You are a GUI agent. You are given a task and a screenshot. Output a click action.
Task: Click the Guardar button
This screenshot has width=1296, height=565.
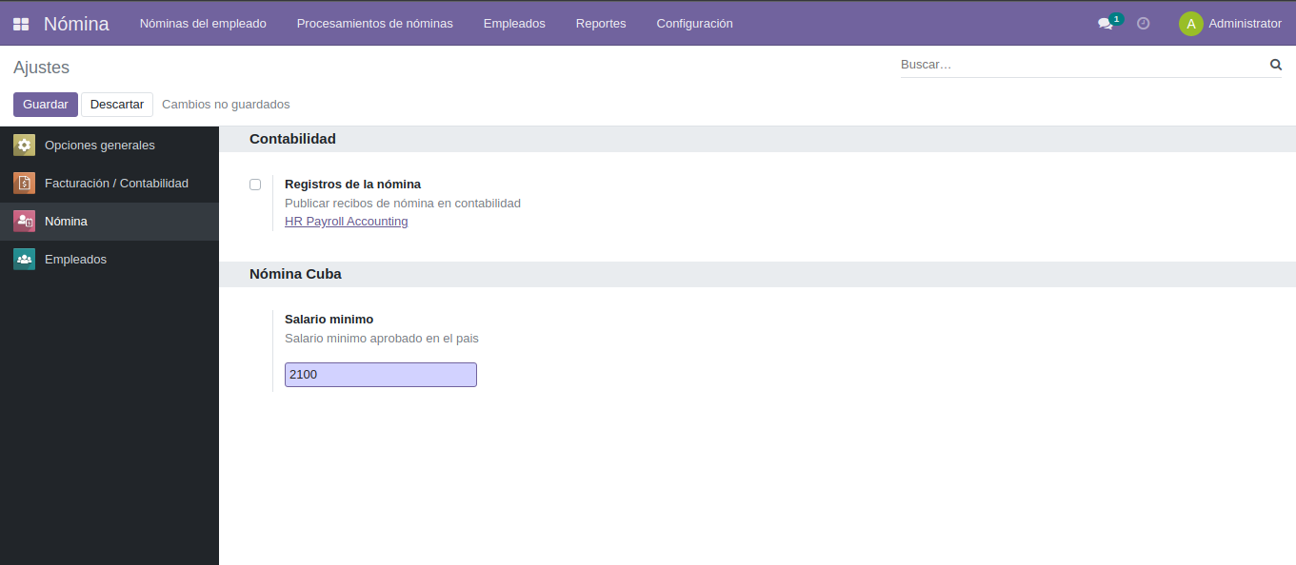45,104
